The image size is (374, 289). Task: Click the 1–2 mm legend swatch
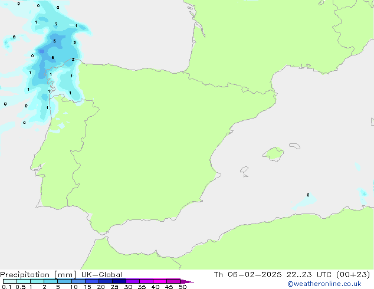(x=37, y=281)
